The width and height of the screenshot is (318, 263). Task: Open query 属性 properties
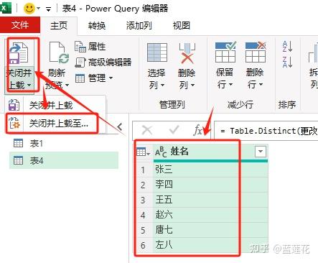(90, 47)
